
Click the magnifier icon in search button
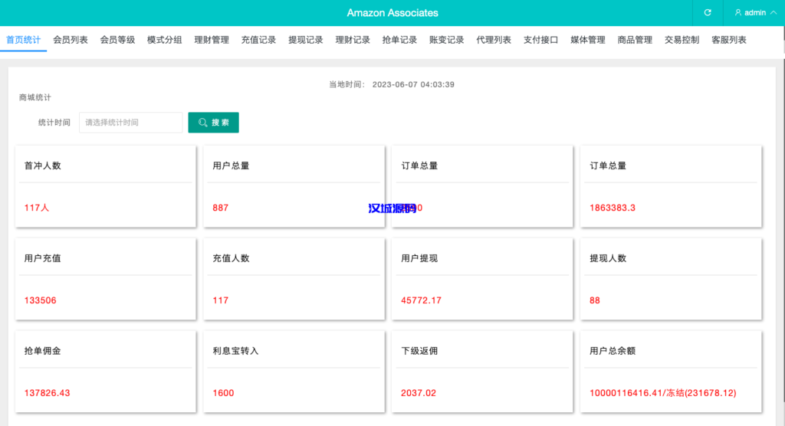pos(202,122)
